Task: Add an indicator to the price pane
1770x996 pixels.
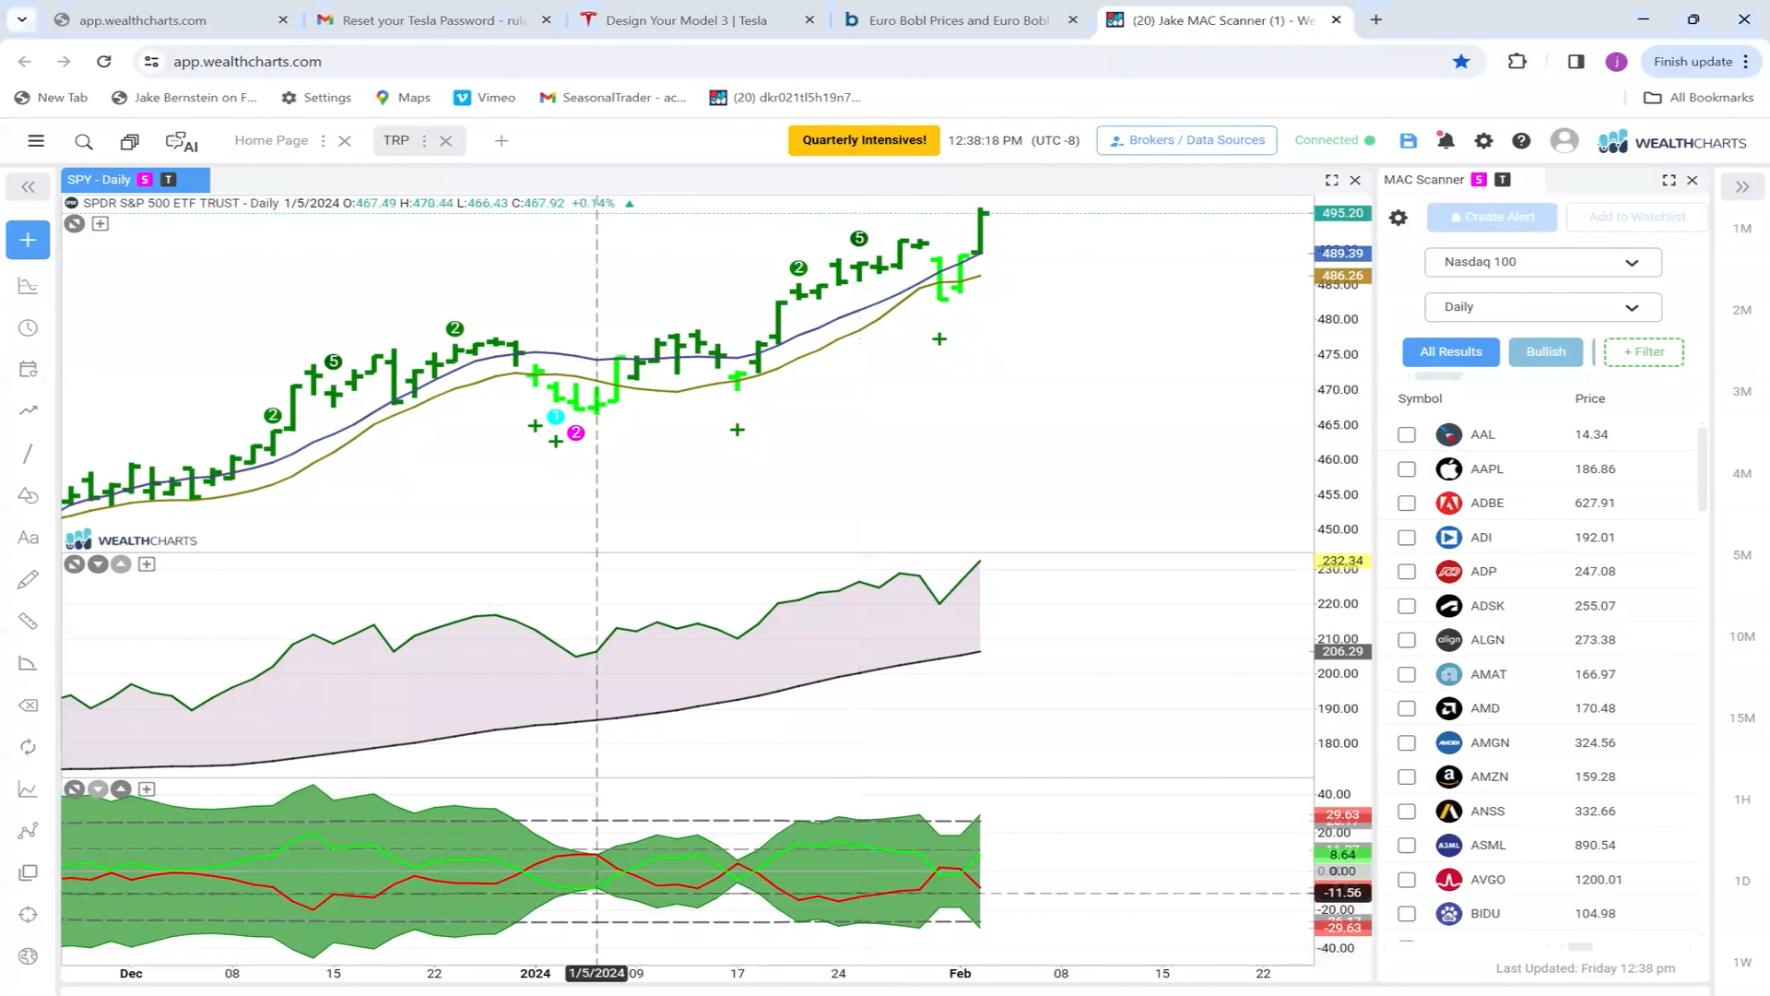Action: pyautogui.click(x=100, y=223)
